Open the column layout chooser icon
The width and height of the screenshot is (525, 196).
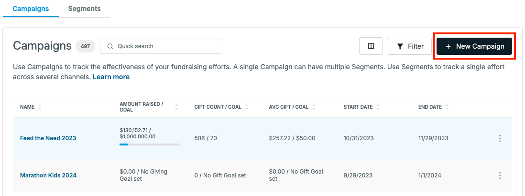[x=371, y=46]
